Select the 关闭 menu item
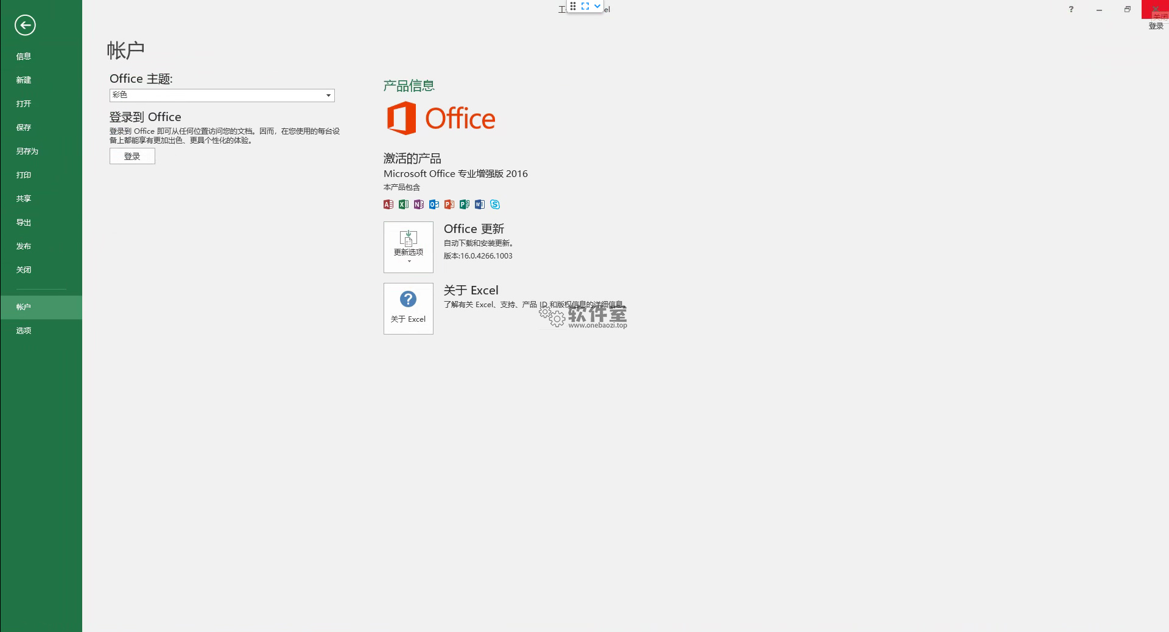Viewport: 1169px width, 632px height. click(x=41, y=269)
